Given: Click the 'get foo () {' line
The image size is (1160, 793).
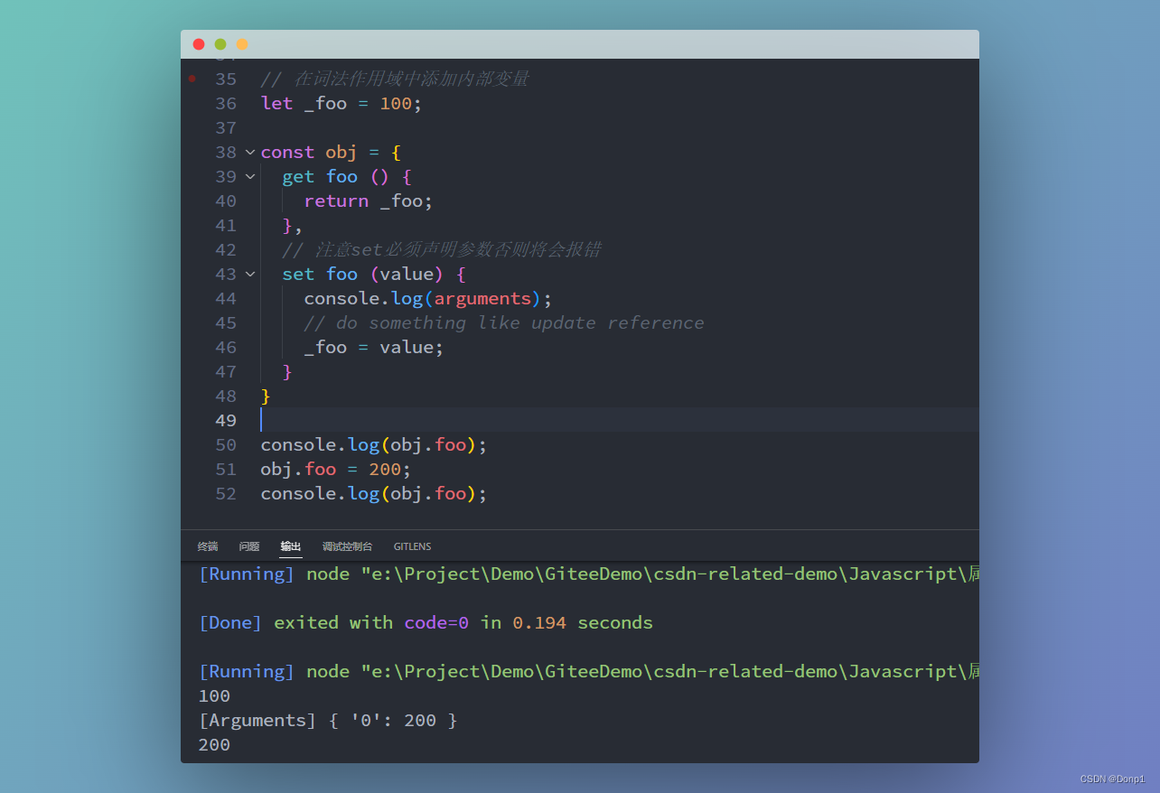Looking at the screenshot, I should (347, 176).
